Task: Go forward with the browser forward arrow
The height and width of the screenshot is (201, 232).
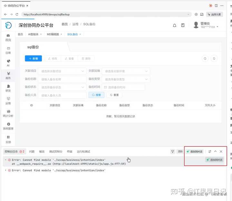Action: (11, 15)
